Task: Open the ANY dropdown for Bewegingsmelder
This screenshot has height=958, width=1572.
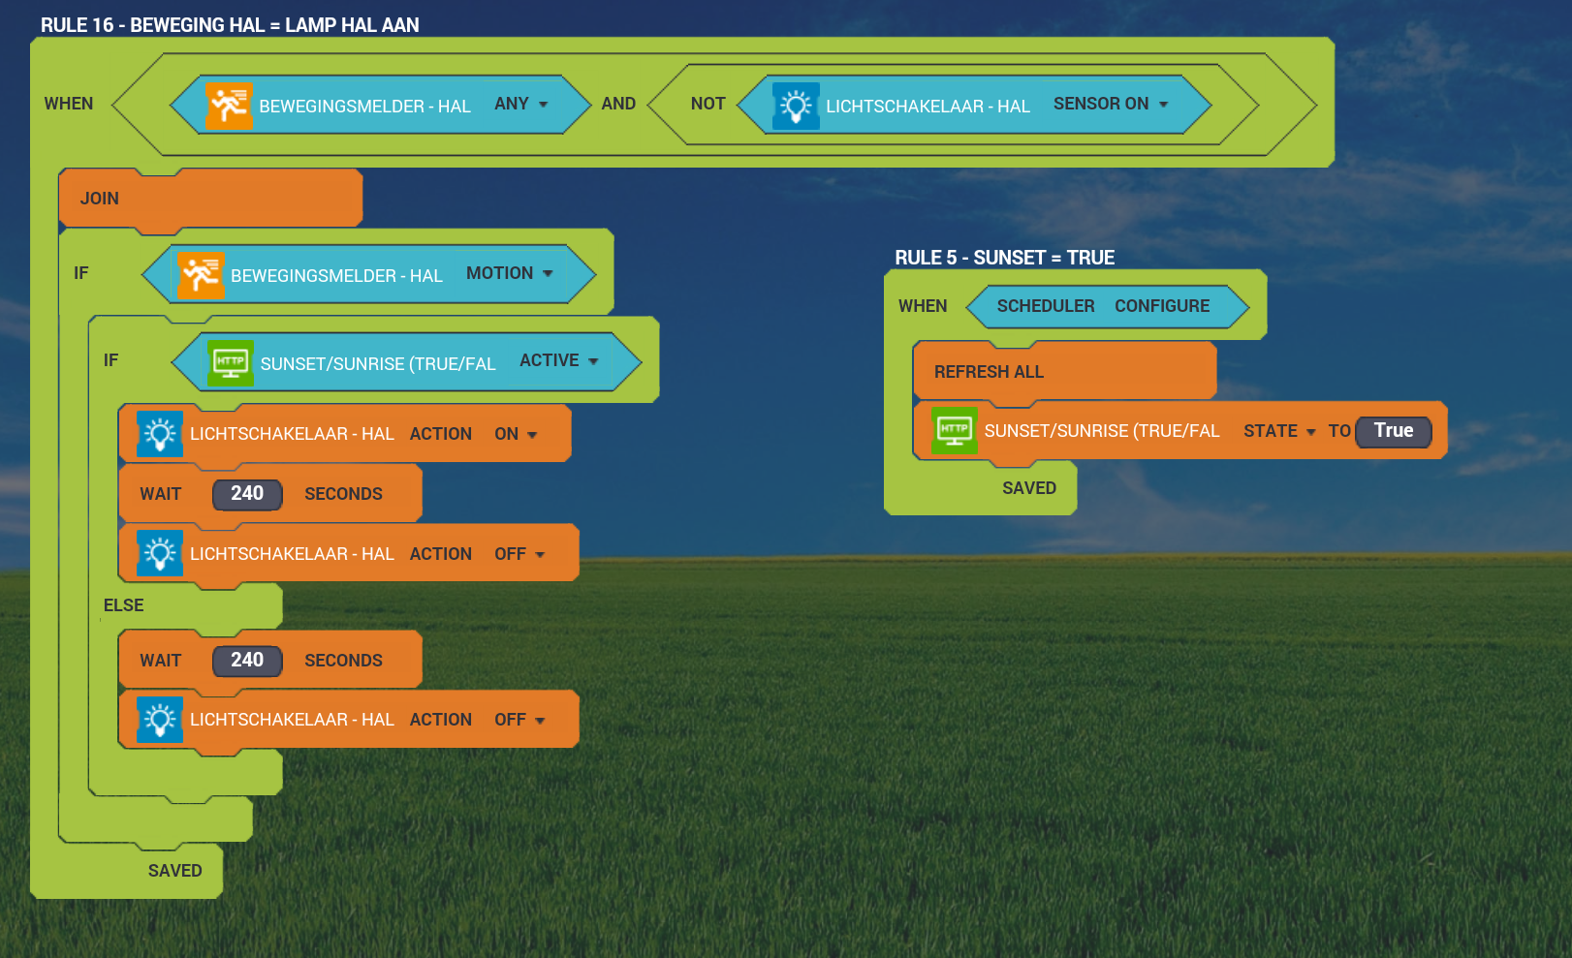Action: point(521,105)
